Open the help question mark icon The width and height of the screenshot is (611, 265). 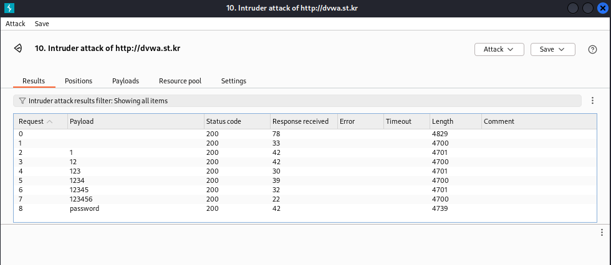(592, 49)
